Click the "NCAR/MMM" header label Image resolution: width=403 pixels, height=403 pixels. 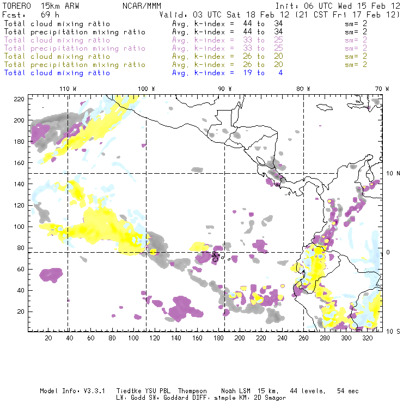pos(142,6)
